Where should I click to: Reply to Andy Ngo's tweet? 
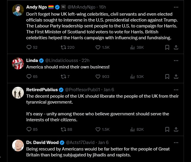point(29,47)
